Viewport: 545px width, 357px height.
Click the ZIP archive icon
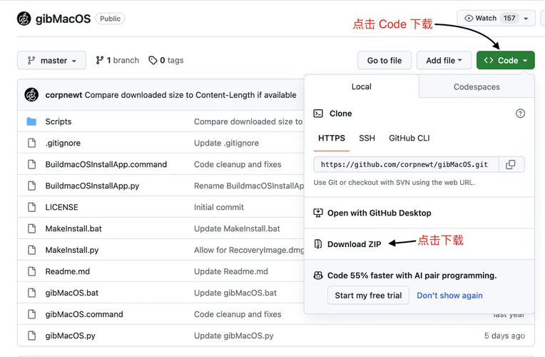point(318,244)
